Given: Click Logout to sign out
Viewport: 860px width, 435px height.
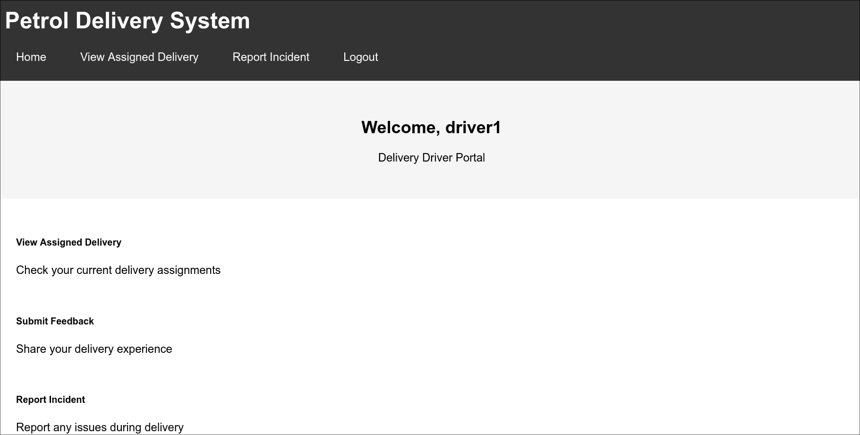Looking at the screenshot, I should pyautogui.click(x=360, y=57).
